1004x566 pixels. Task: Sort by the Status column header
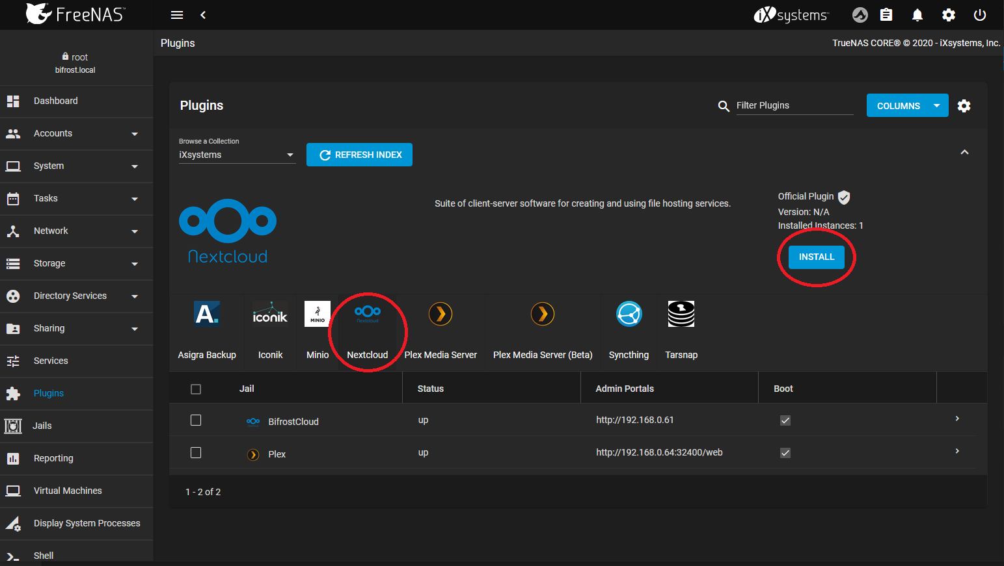point(430,389)
